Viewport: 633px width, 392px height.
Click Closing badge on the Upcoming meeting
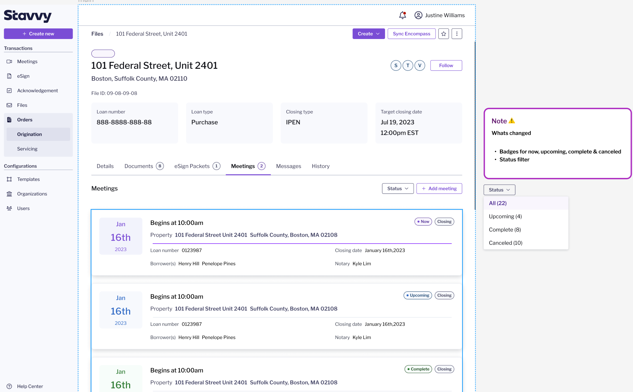tap(444, 295)
